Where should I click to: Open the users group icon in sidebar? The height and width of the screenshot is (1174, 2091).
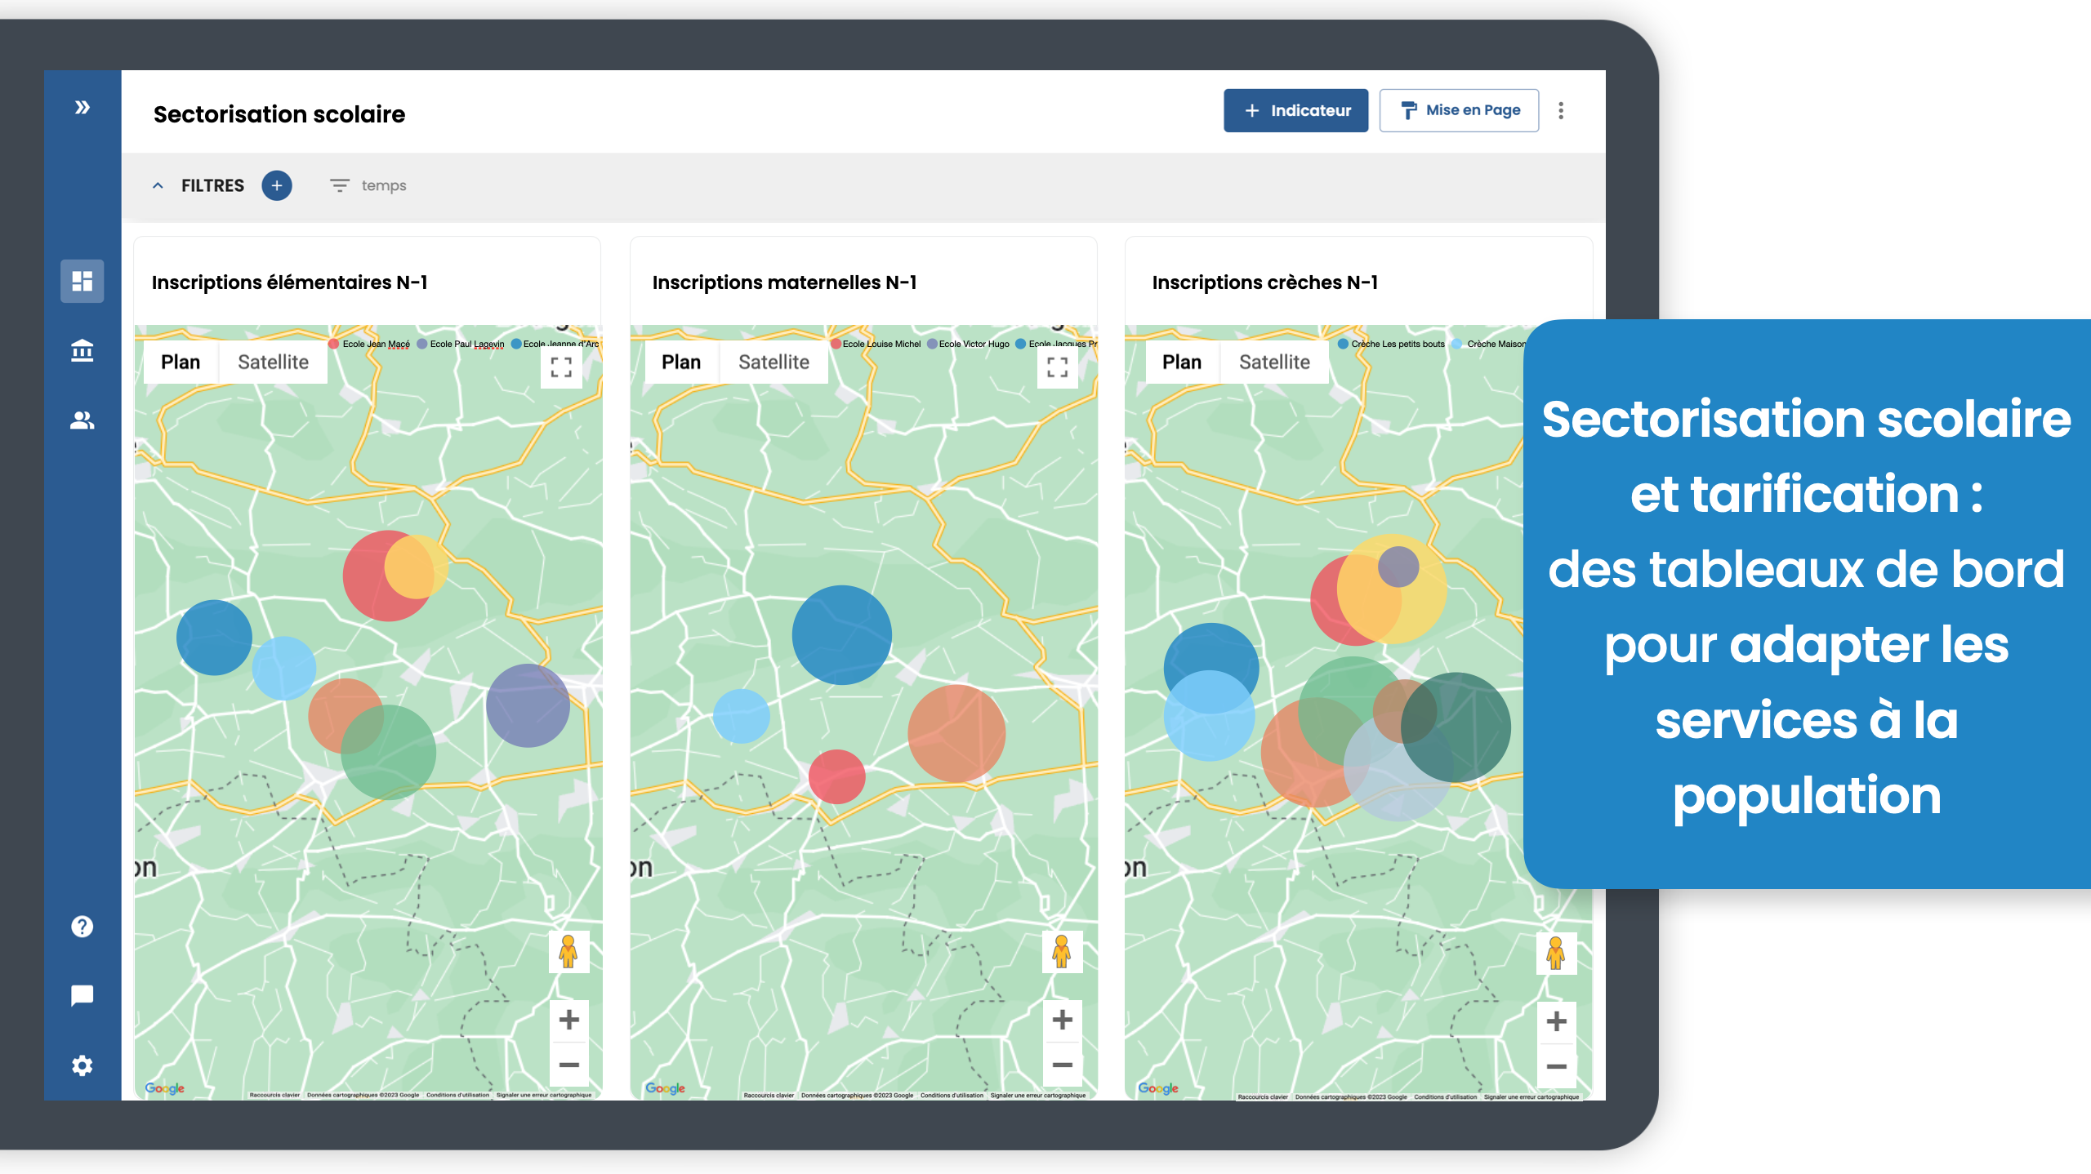[x=82, y=420]
